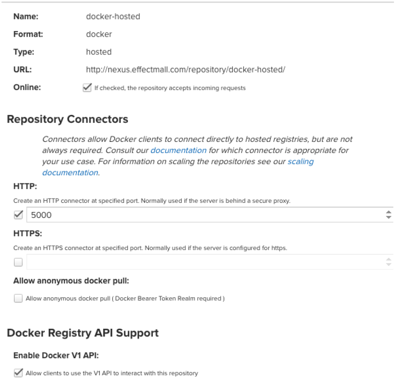397x379 pixels.
Task: Enable the HTTPS connector checkbox
Action: (18, 262)
